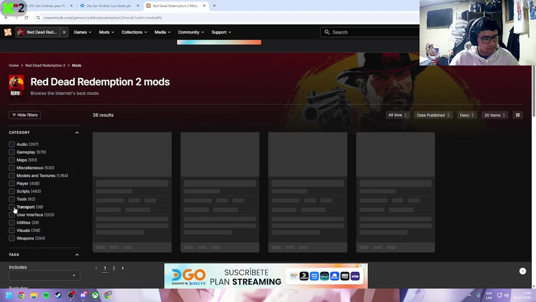
Task: Open the Support navigation menu
Action: coord(221,32)
